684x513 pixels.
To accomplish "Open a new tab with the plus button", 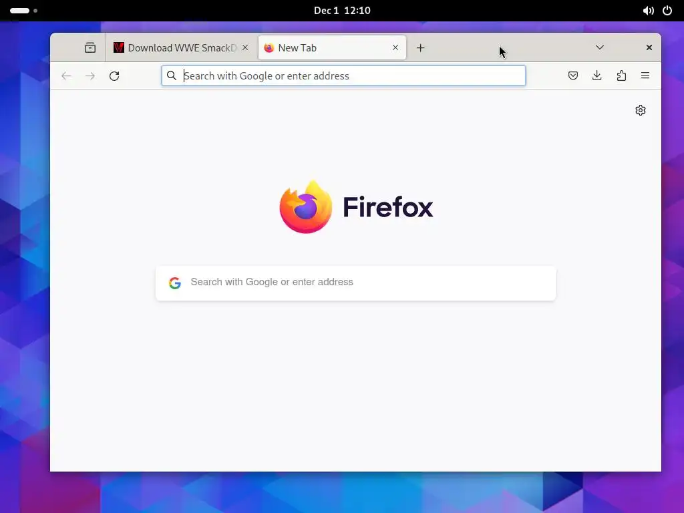I will tap(420, 48).
